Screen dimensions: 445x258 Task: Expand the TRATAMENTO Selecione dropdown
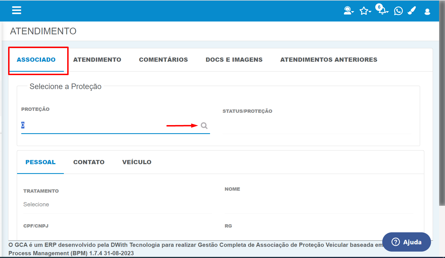pyautogui.click(x=118, y=205)
